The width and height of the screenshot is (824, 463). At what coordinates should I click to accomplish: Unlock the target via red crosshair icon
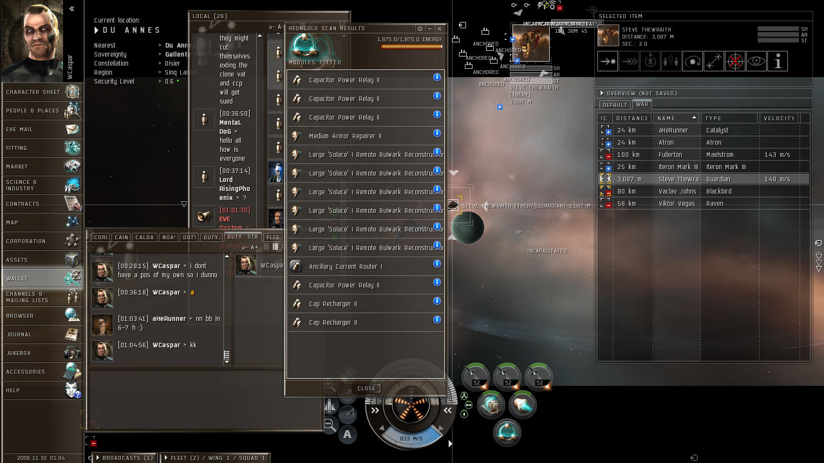[x=735, y=61]
